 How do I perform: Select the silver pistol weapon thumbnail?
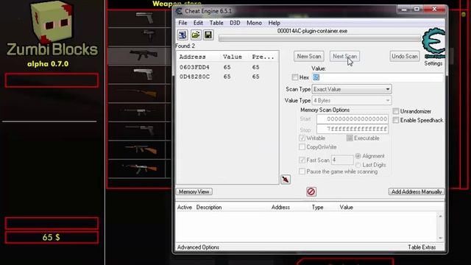click(144, 74)
